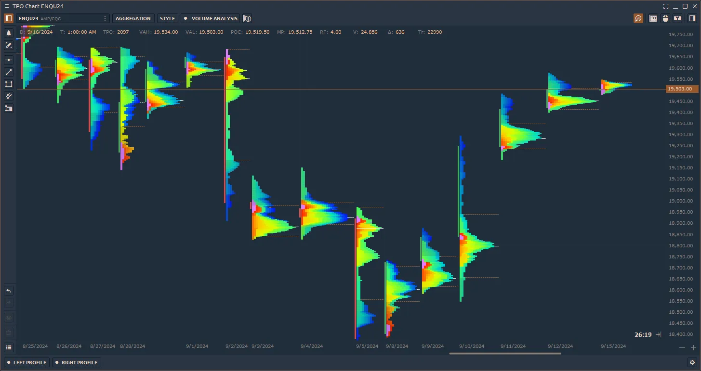
Task: Open the ENQU24 symbol selector options
Action: (x=105, y=18)
